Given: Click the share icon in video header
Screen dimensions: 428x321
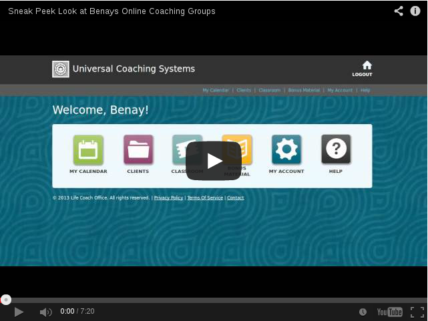Looking at the screenshot, I should (x=399, y=11).
